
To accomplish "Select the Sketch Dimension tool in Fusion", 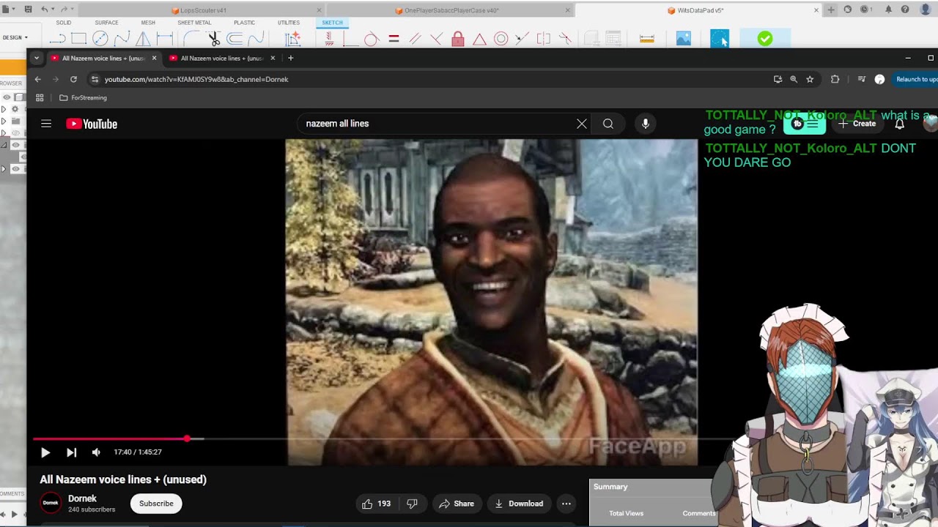I will pyautogui.click(x=165, y=39).
